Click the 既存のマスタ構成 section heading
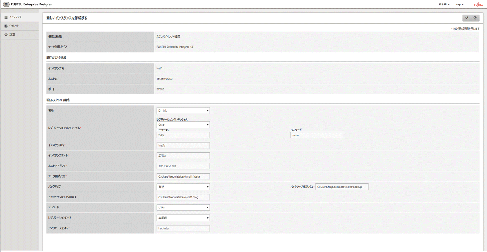Screen dimensions: 487x252 point(56,58)
